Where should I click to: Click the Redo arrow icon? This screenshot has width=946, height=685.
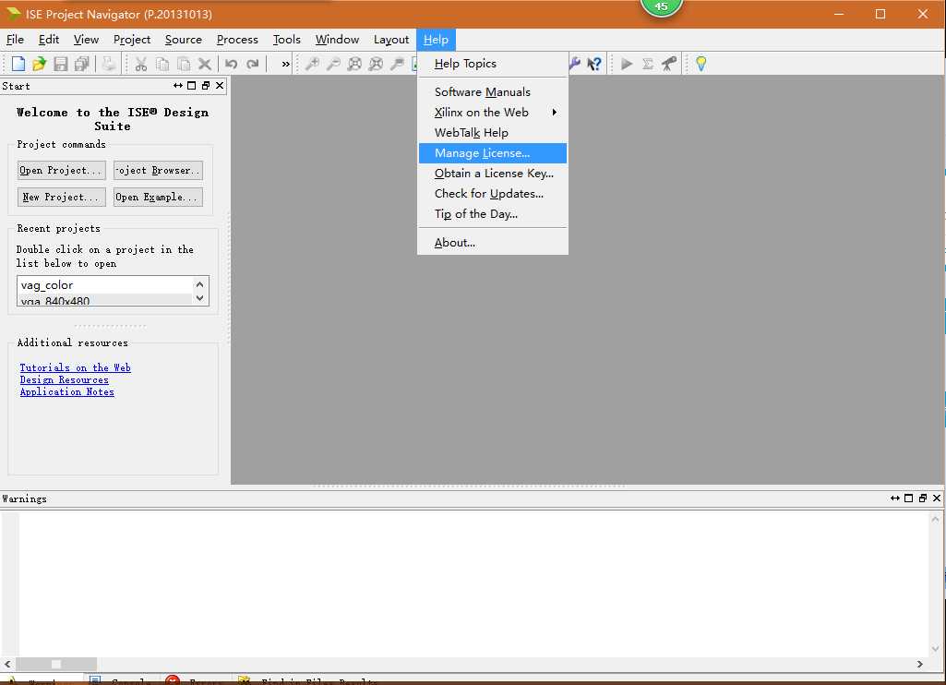(253, 64)
